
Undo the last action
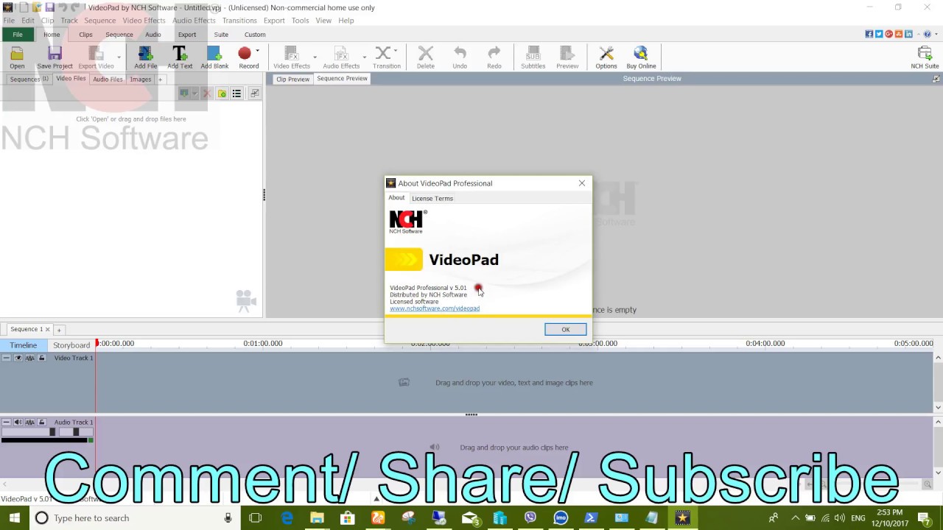pos(460,57)
